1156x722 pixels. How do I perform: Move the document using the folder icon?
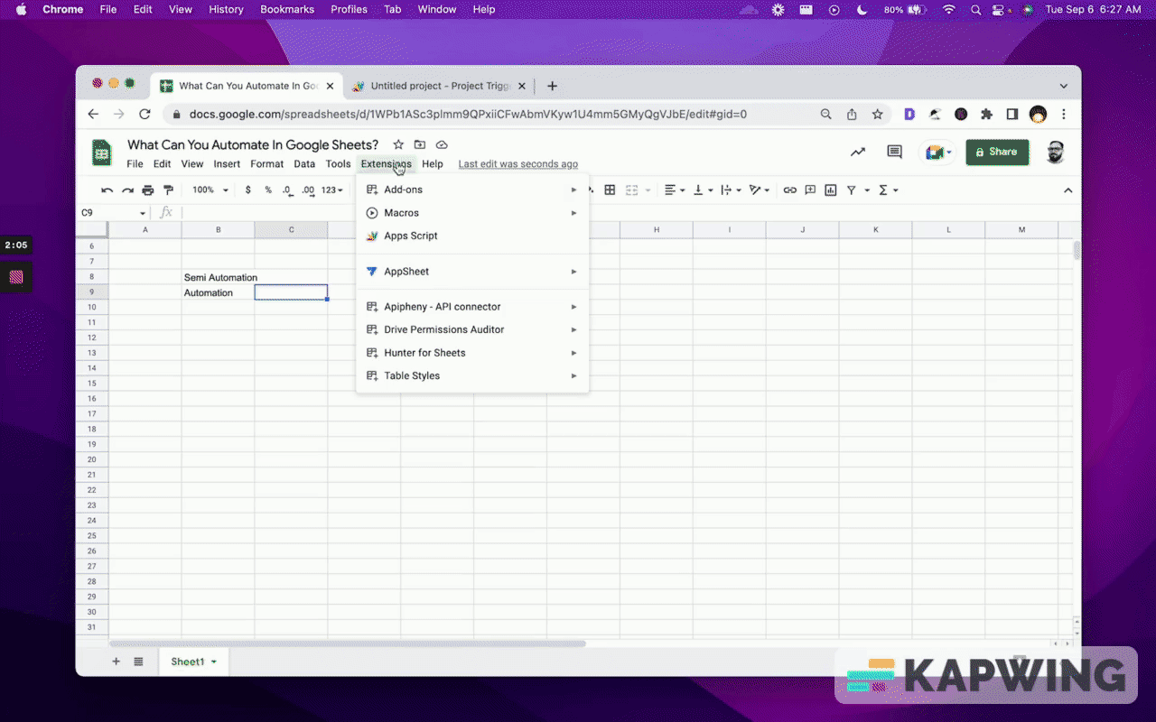click(420, 144)
